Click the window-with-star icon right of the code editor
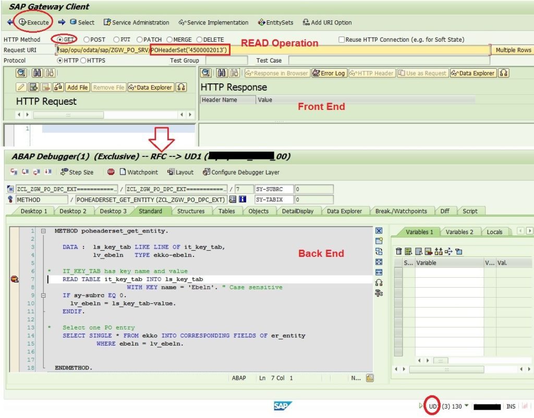This screenshot has width=534, height=418. click(379, 241)
